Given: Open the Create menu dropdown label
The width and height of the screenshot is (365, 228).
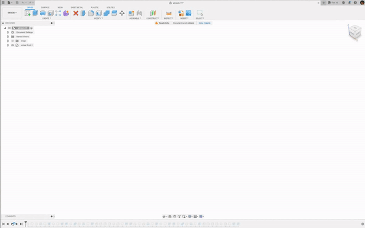Looking at the screenshot, I should click(47, 18).
